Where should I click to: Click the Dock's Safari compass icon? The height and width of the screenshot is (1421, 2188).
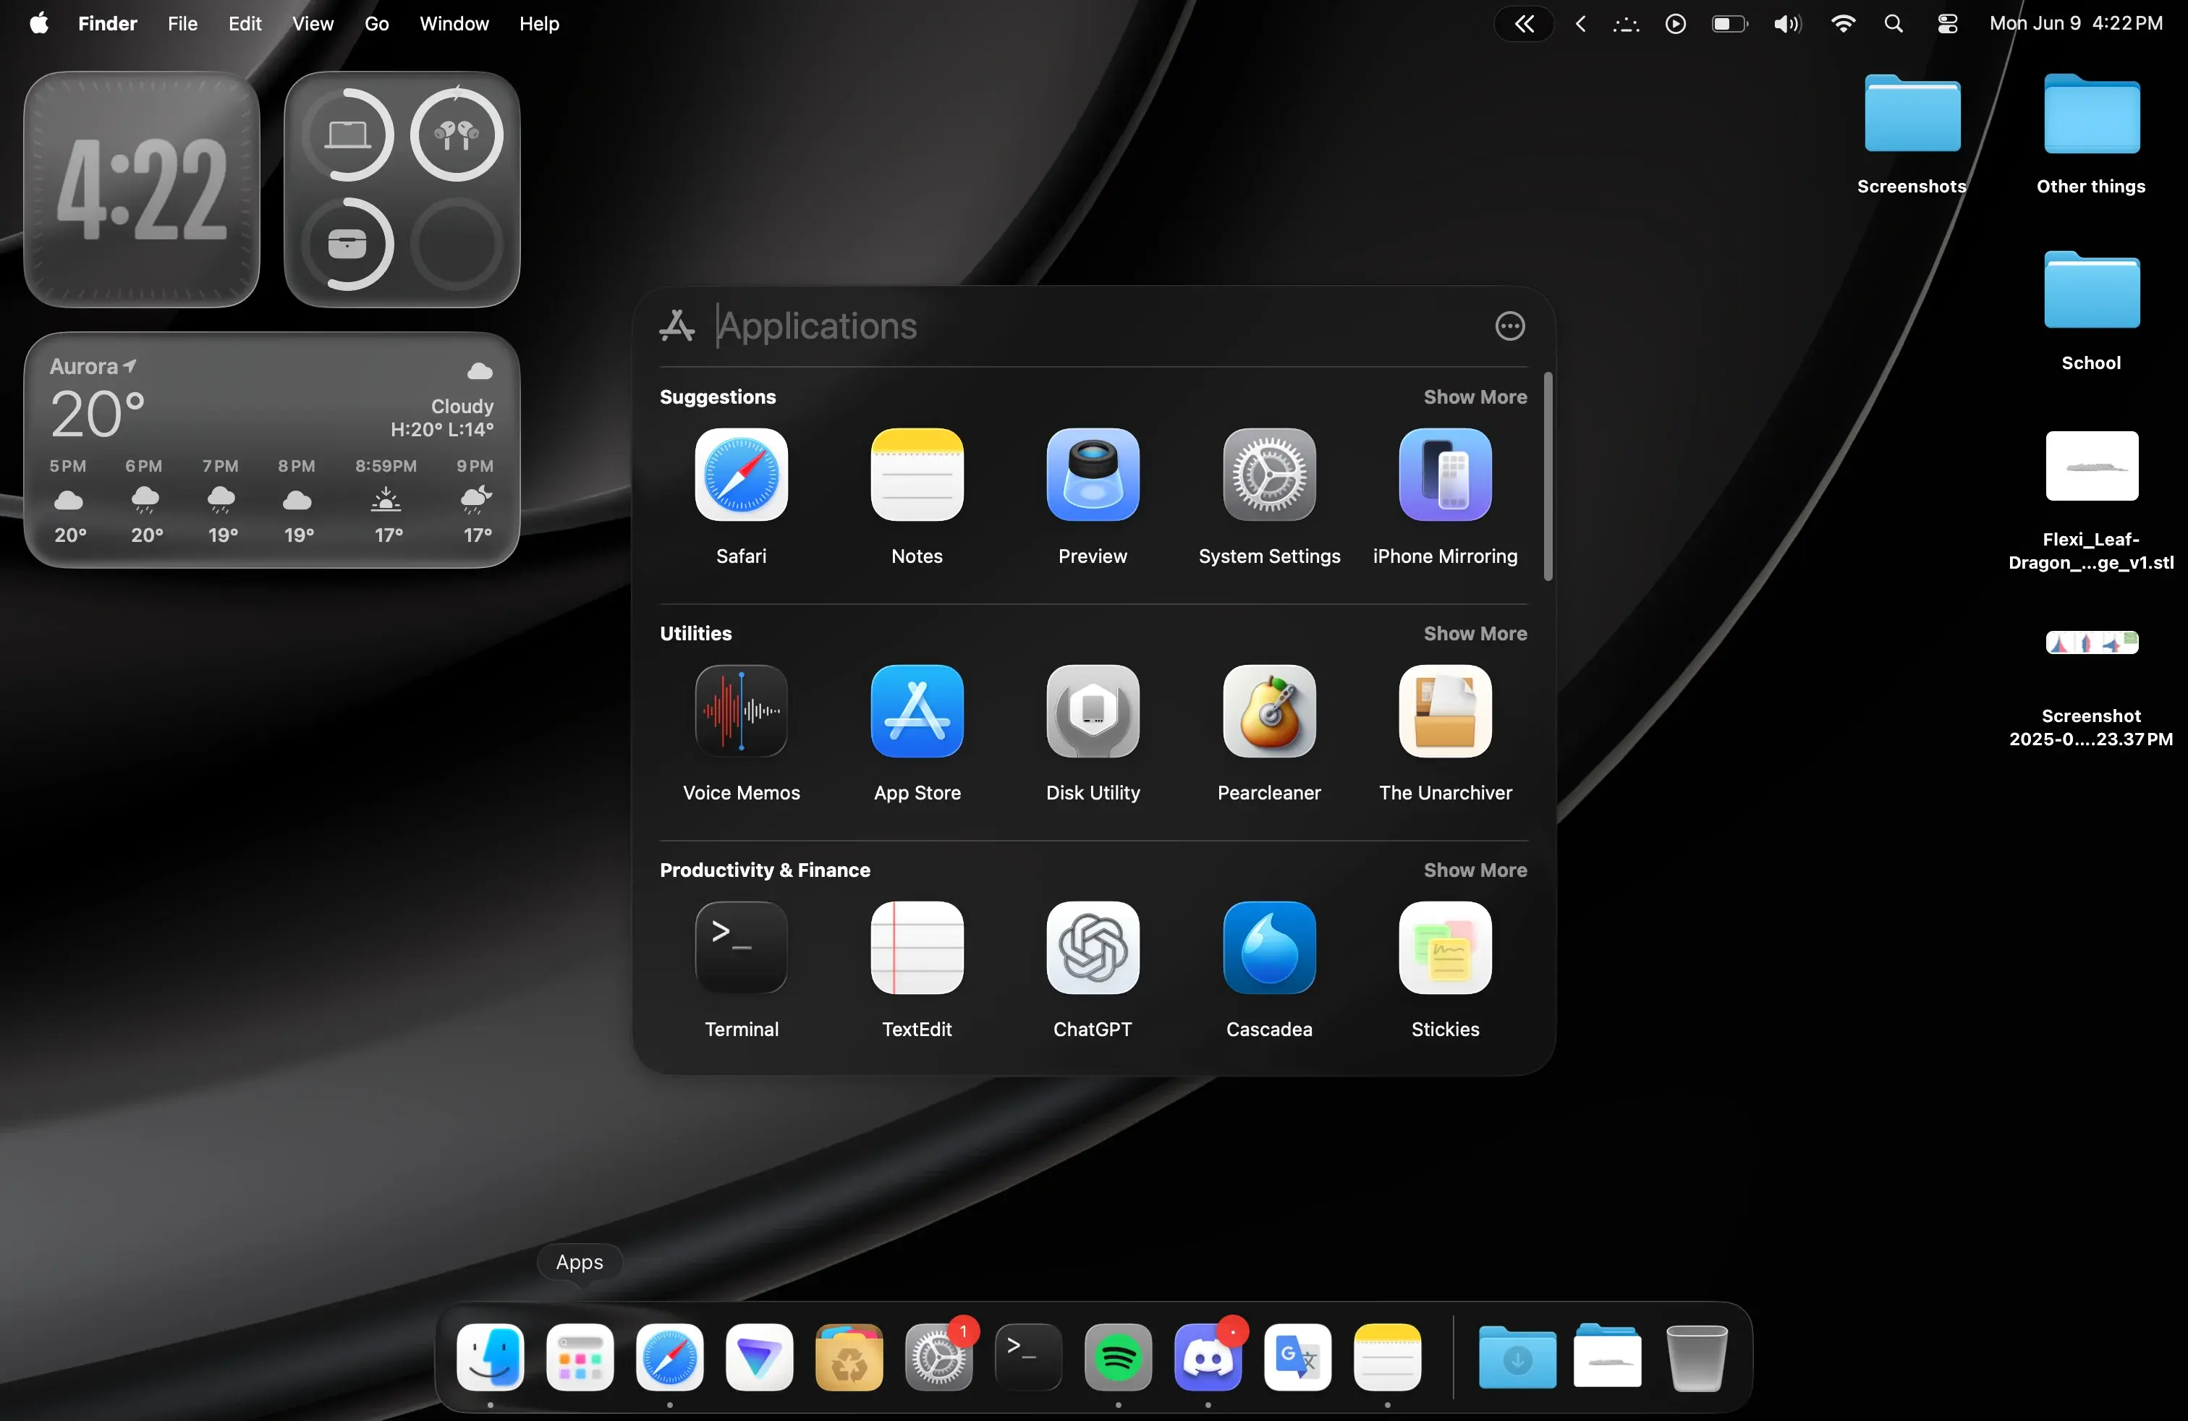pyautogui.click(x=669, y=1357)
